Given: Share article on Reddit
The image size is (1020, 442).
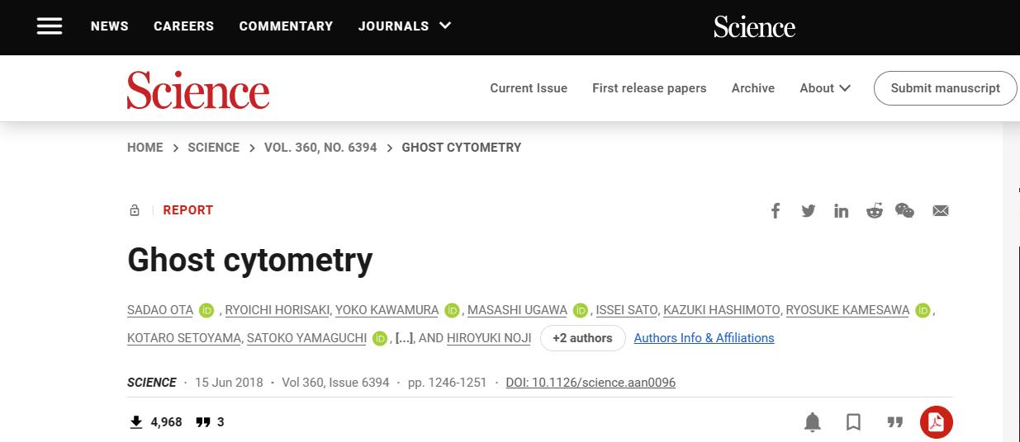Looking at the screenshot, I should click(874, 211).
